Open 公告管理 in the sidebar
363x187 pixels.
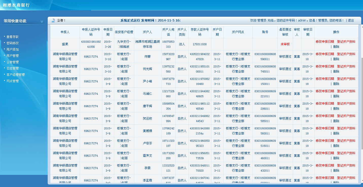click(x=12, y=62)
